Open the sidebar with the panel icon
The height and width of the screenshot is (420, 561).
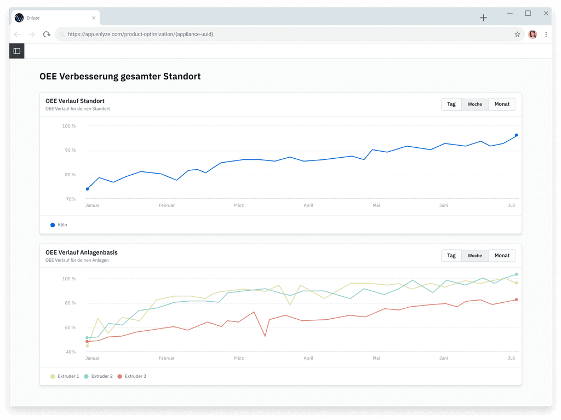16,50
